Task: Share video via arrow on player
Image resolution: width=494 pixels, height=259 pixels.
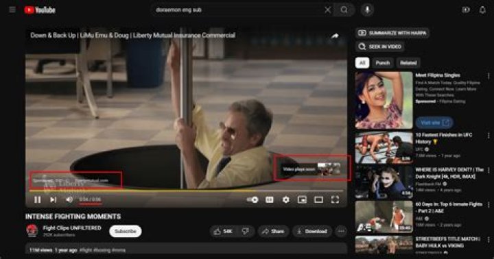Action: click(x=335, y=36)
